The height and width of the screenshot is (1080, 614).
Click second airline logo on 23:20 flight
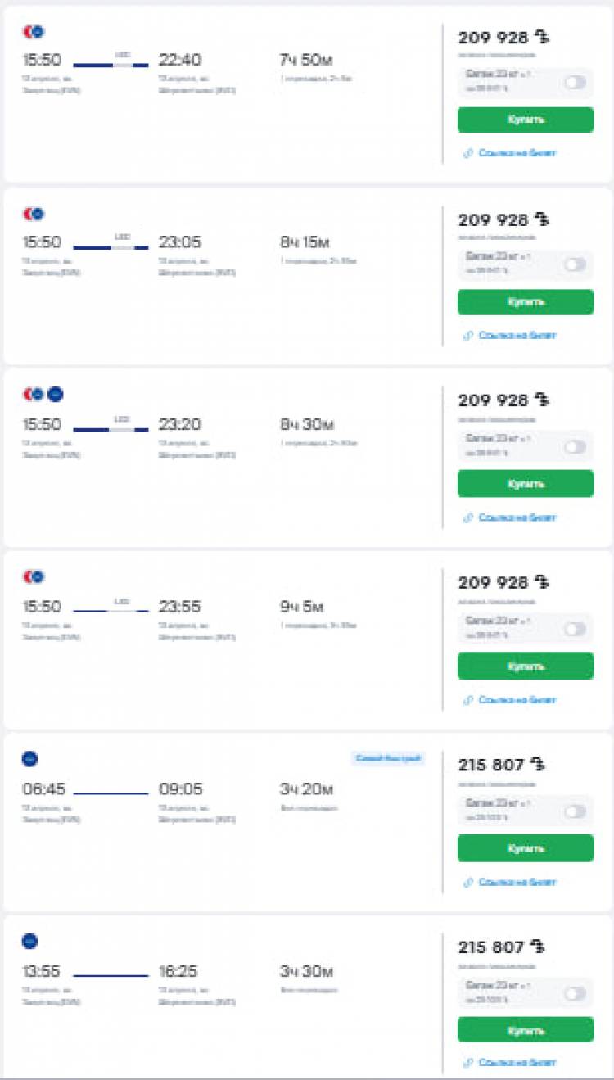tap(55, 395)
